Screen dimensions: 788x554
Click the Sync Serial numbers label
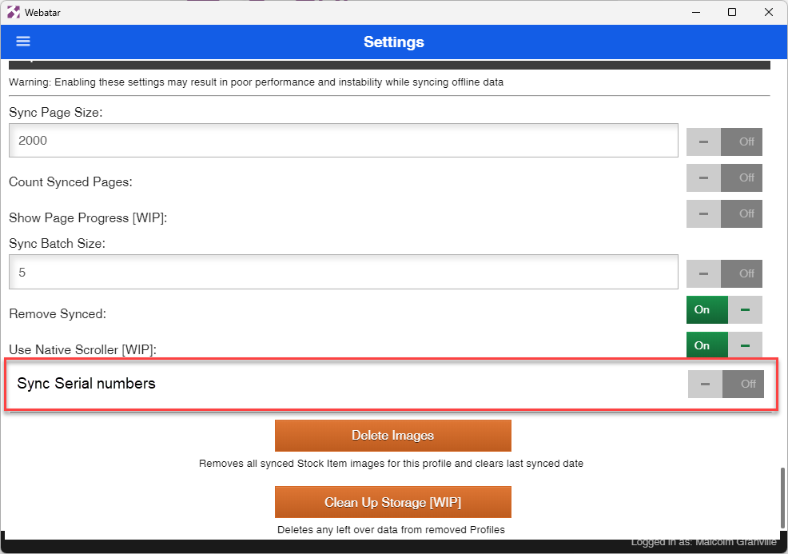[86, 384]
